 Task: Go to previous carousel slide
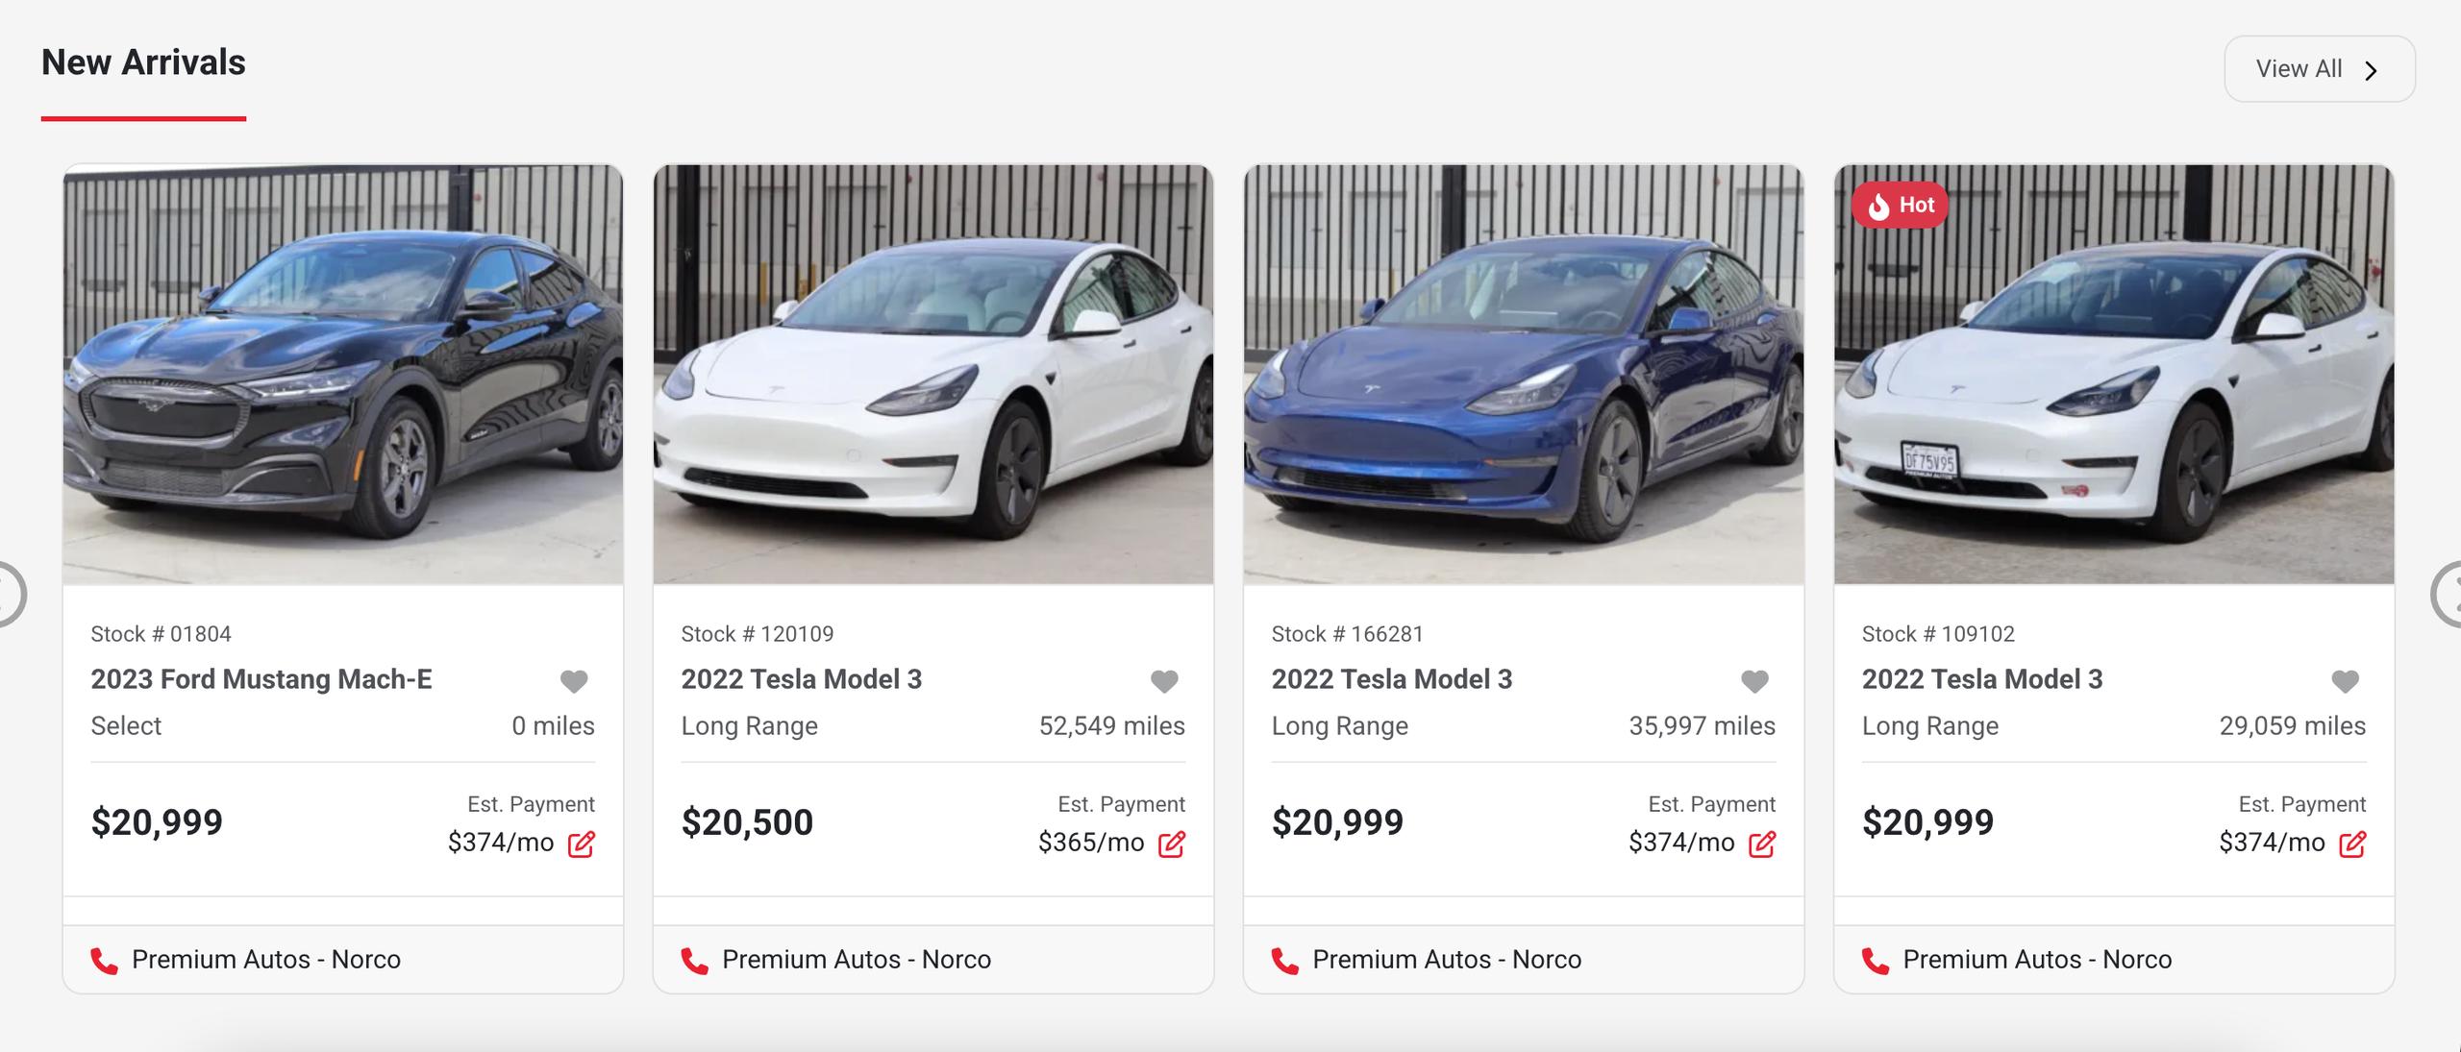(x=10, y=594)
